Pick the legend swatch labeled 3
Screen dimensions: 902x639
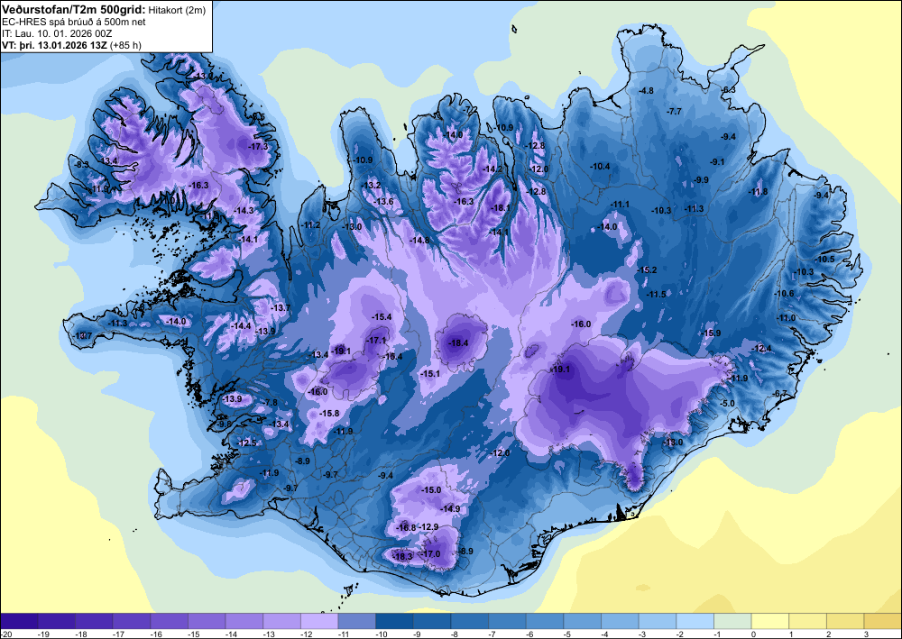point(882,622)
